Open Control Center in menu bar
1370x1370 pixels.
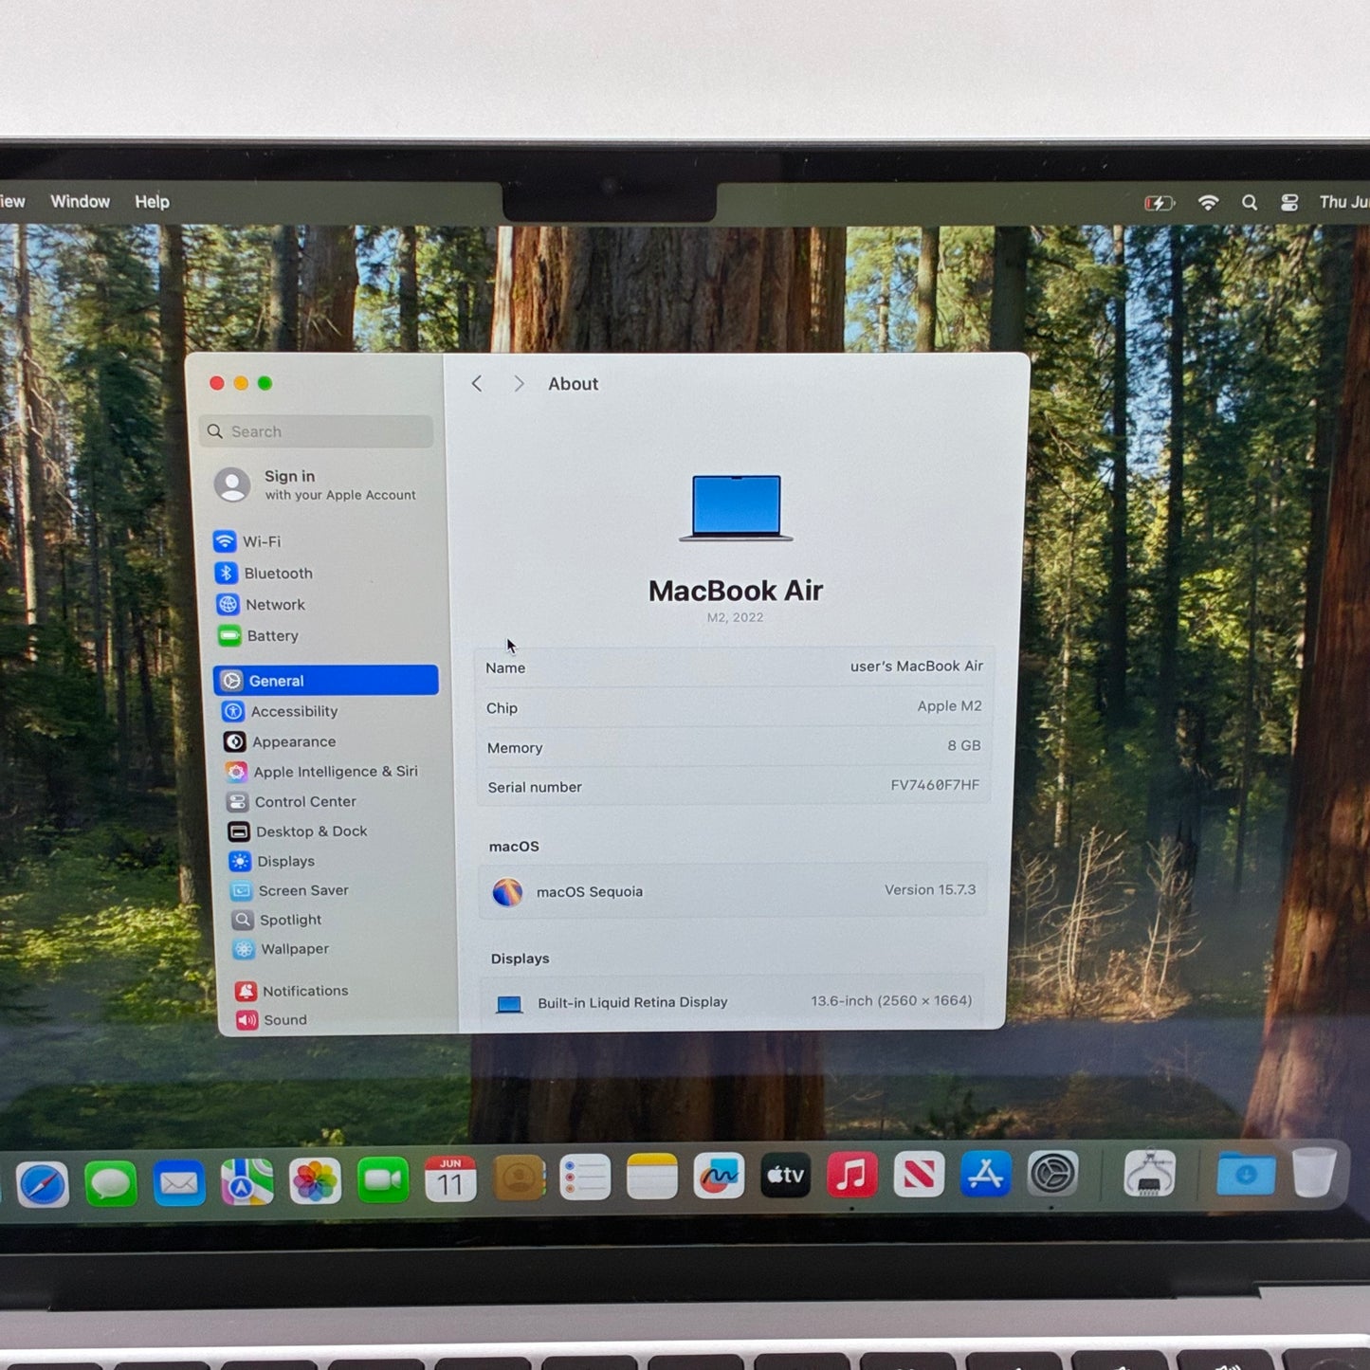point(1289,203)
